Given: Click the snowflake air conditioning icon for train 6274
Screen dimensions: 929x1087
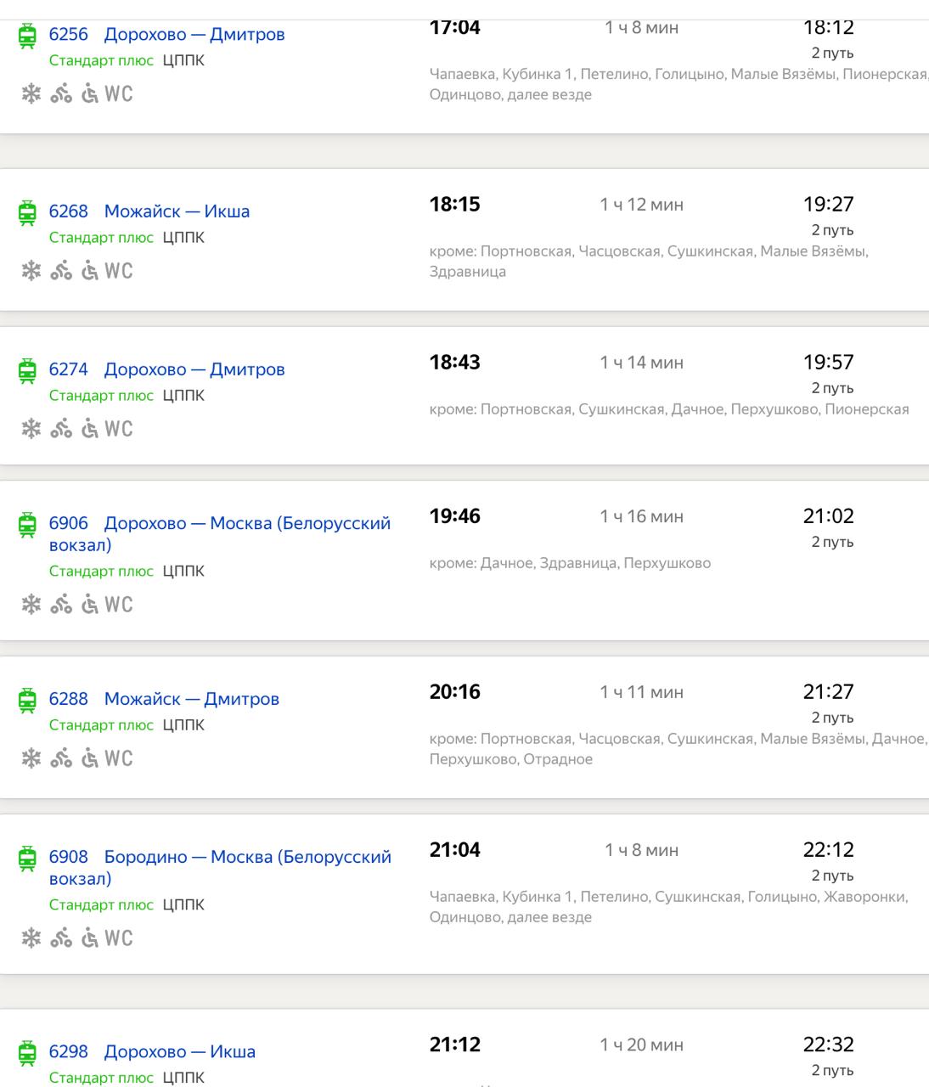Looking at the screenshot, I should pos(31,429).
